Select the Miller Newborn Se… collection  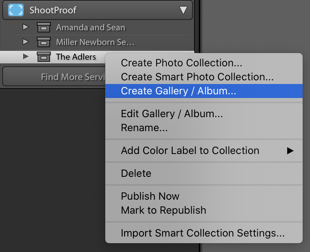(95, 42)
